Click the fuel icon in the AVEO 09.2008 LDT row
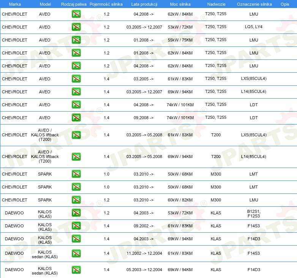297x278 pixels. click(76, 118)
